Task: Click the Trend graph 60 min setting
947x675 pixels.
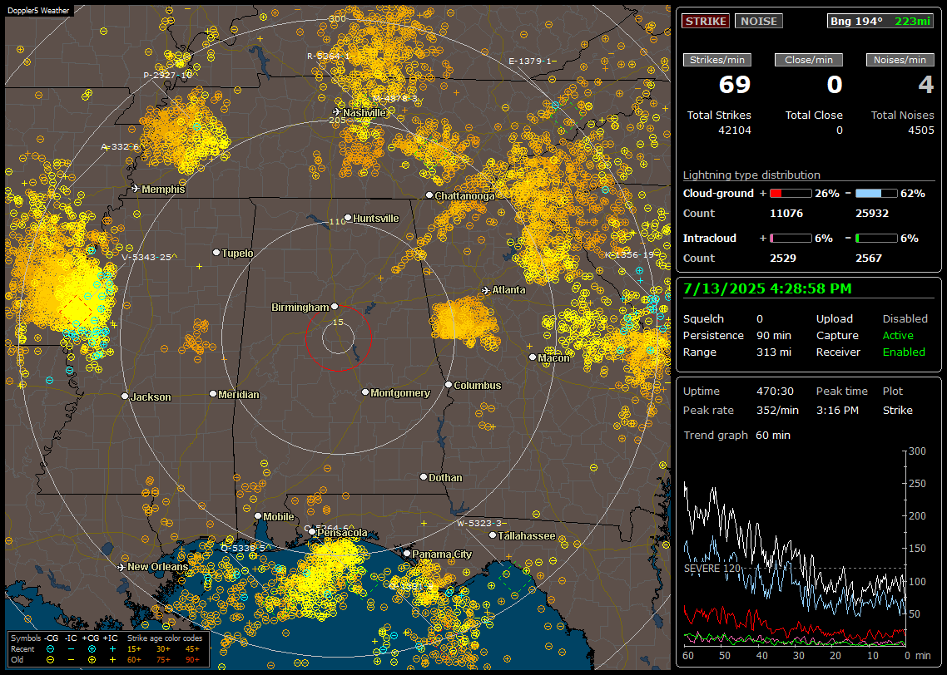Action: [772, 436]
